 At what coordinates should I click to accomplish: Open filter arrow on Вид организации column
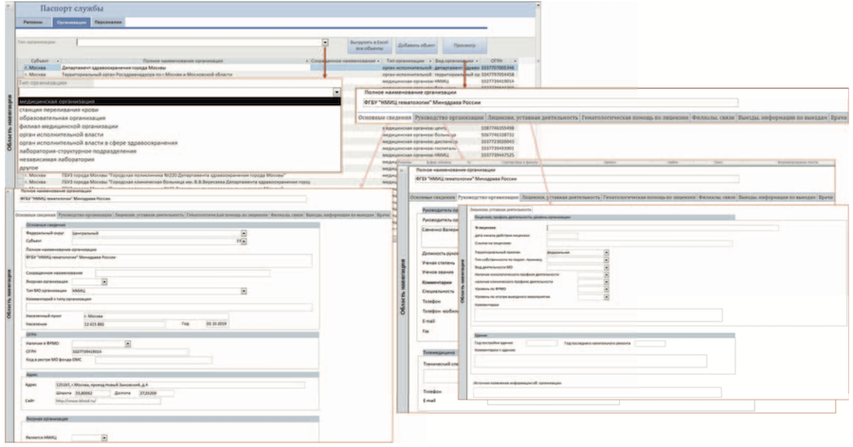pyautogui.click(x=477, y=61)
